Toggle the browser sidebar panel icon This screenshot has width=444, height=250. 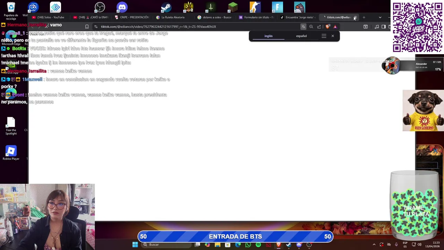point(384,27)
